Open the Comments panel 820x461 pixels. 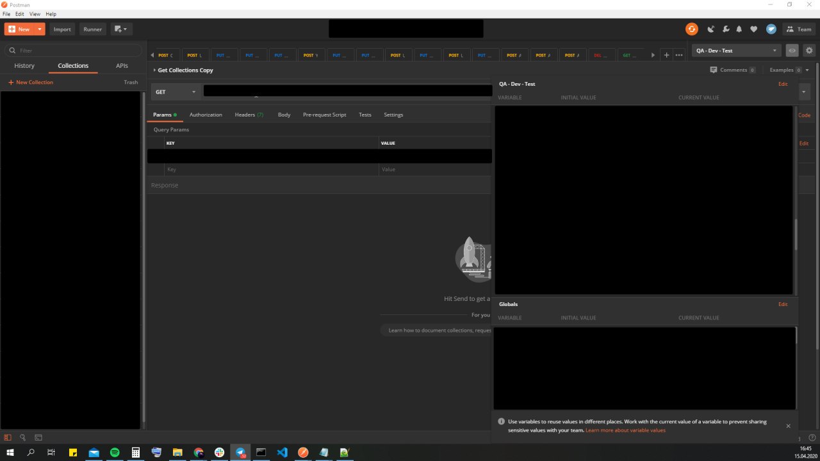[732, 70]
